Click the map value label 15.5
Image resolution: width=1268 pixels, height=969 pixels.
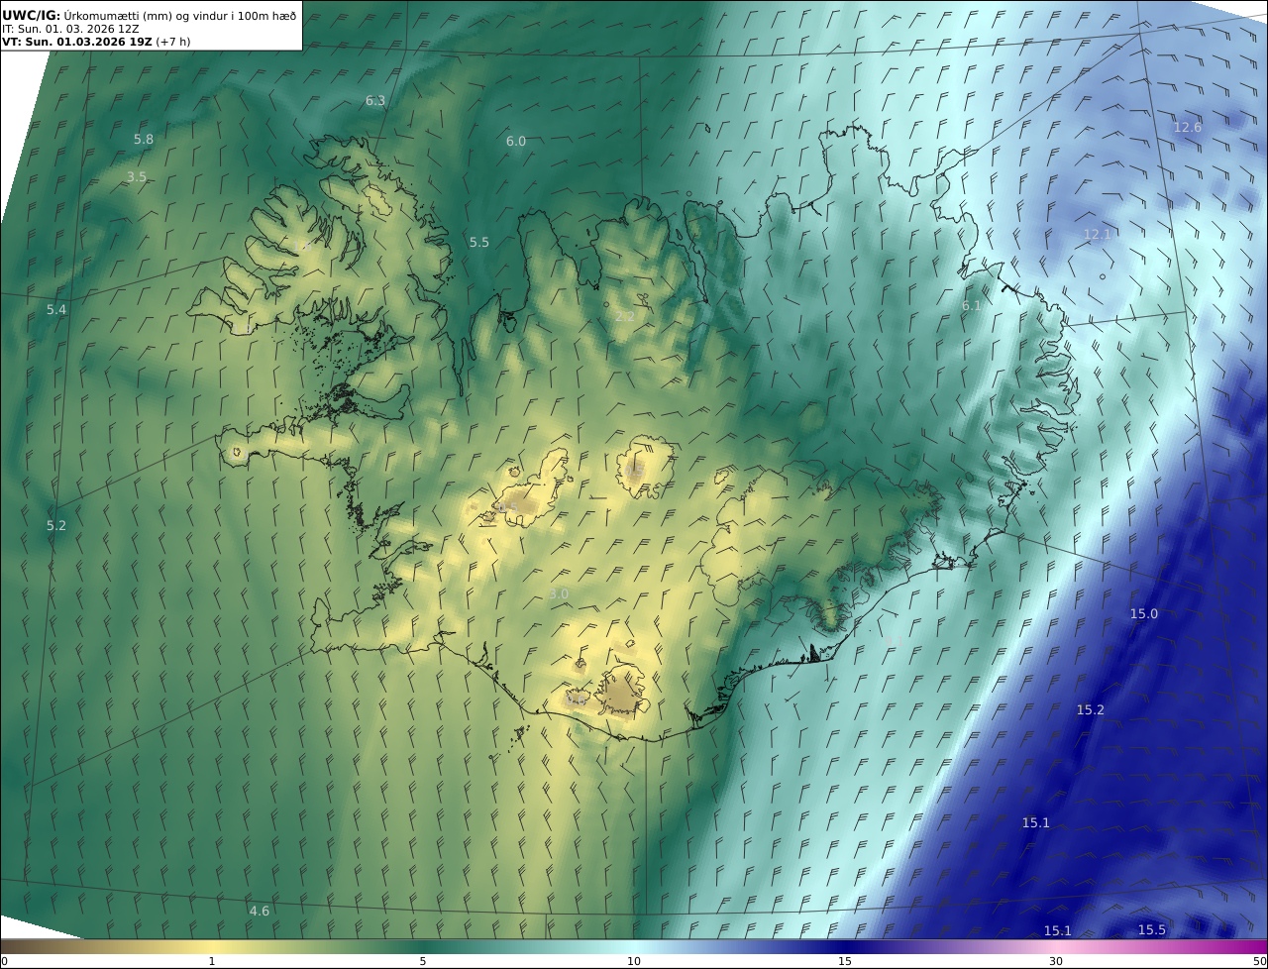(1152, 930)
